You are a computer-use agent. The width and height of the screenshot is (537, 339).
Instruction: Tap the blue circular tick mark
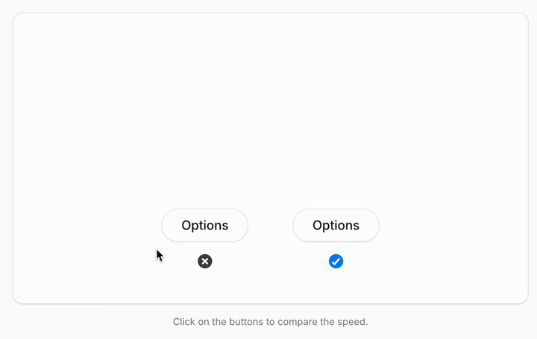click(336, 261)
